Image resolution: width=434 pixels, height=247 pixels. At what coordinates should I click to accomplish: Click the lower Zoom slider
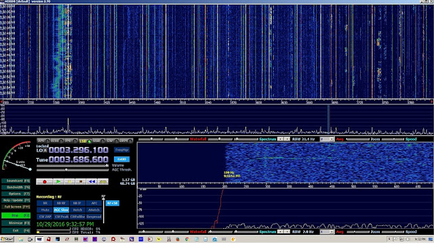(x=357, y=232)
